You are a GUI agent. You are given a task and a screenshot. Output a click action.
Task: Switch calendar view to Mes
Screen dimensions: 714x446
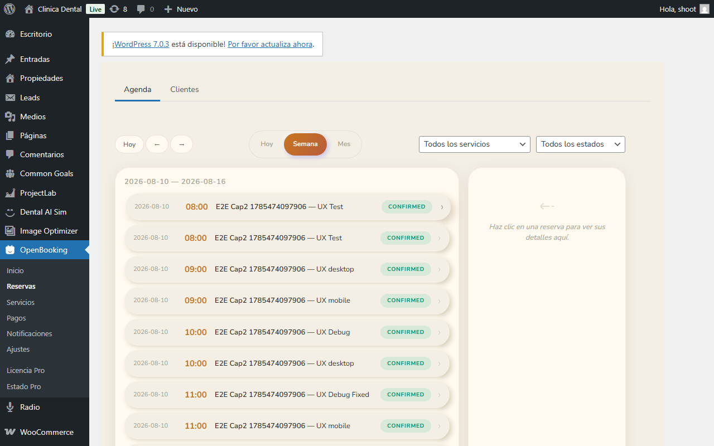click(x=344, y=144)
